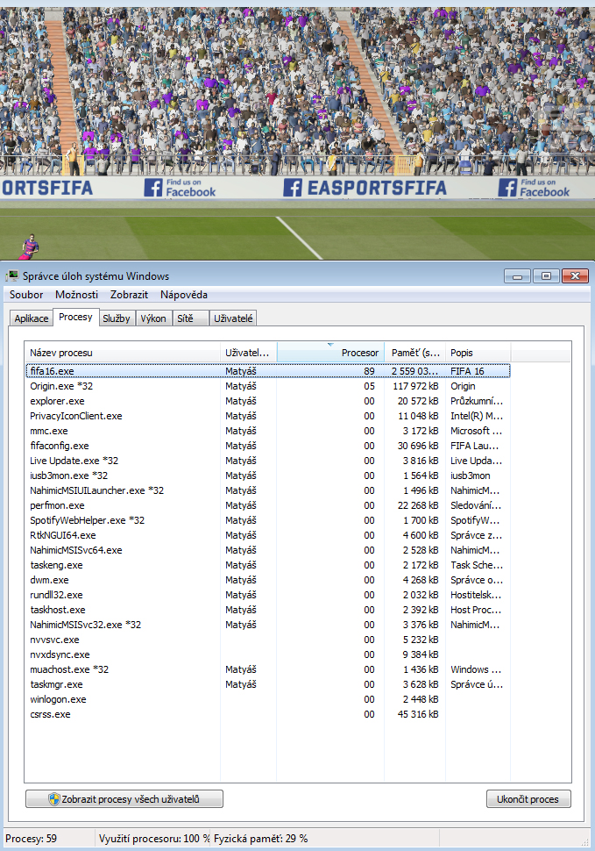Open the Výkon tab
The height and width of the screenshot is (851, 595).
pyautogui.click(x=153, y=318)
